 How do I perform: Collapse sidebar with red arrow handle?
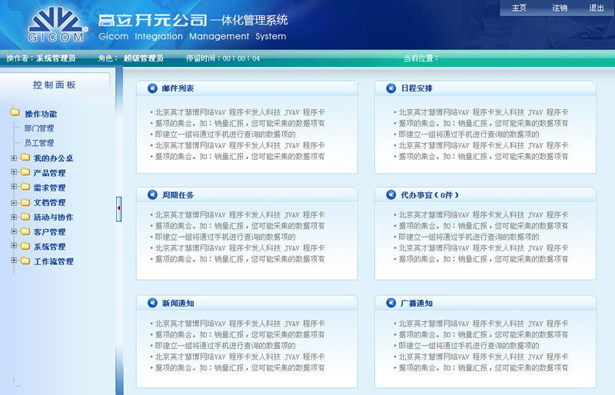(x=118, y=209)
